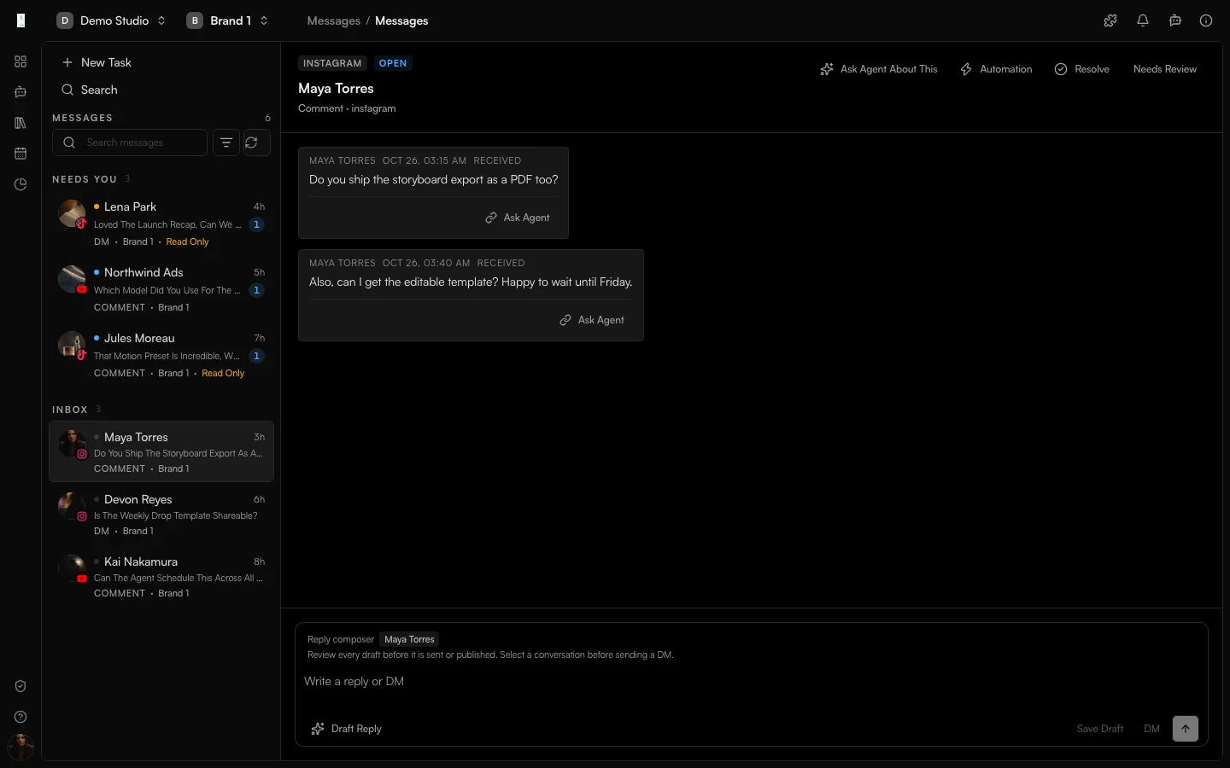The image size is (1230, 768).
Task: Click the info icon in top bar
Action: [x=1206, y=20]
